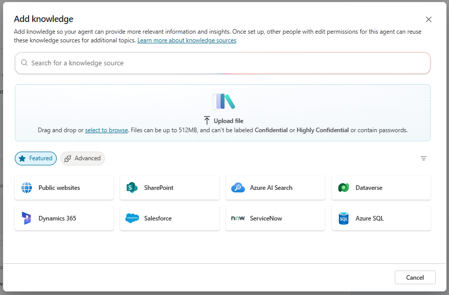
Task: Choose the ServiceNow knowledge source
Action: [x=276, y=218]
